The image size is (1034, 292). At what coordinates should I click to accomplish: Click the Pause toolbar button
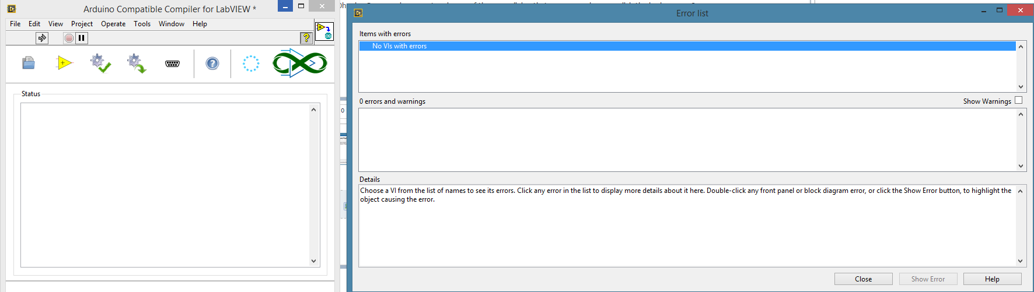point(82,38)
